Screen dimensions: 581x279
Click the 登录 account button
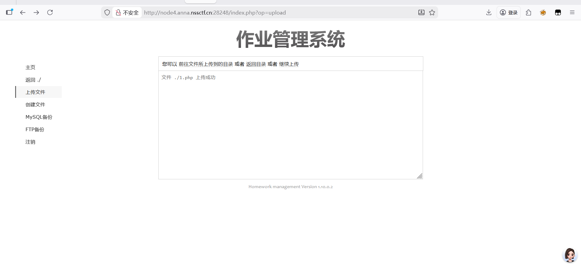click(x=509, y=12)
